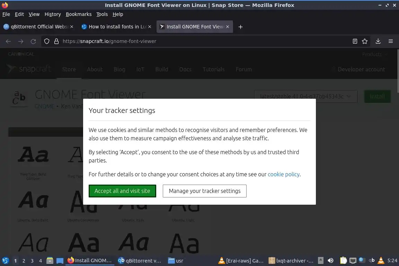
Task: Switch to VLC Erai-raws window in taskbar
Action: pos(241,261)
